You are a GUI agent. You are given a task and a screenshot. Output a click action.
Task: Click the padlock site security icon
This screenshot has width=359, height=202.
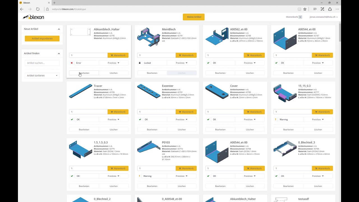pos(47,9)
